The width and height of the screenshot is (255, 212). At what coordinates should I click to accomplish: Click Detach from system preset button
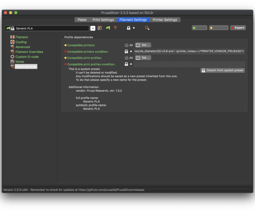[x=223, y=70]
